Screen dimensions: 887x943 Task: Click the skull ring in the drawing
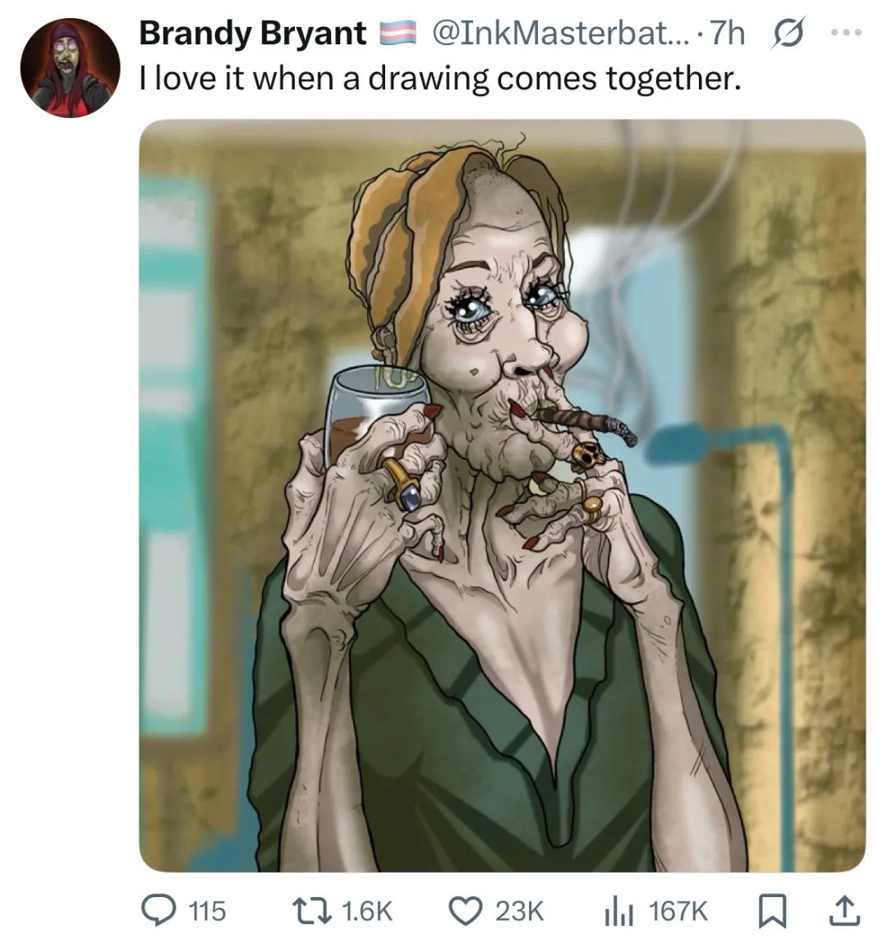588,455
